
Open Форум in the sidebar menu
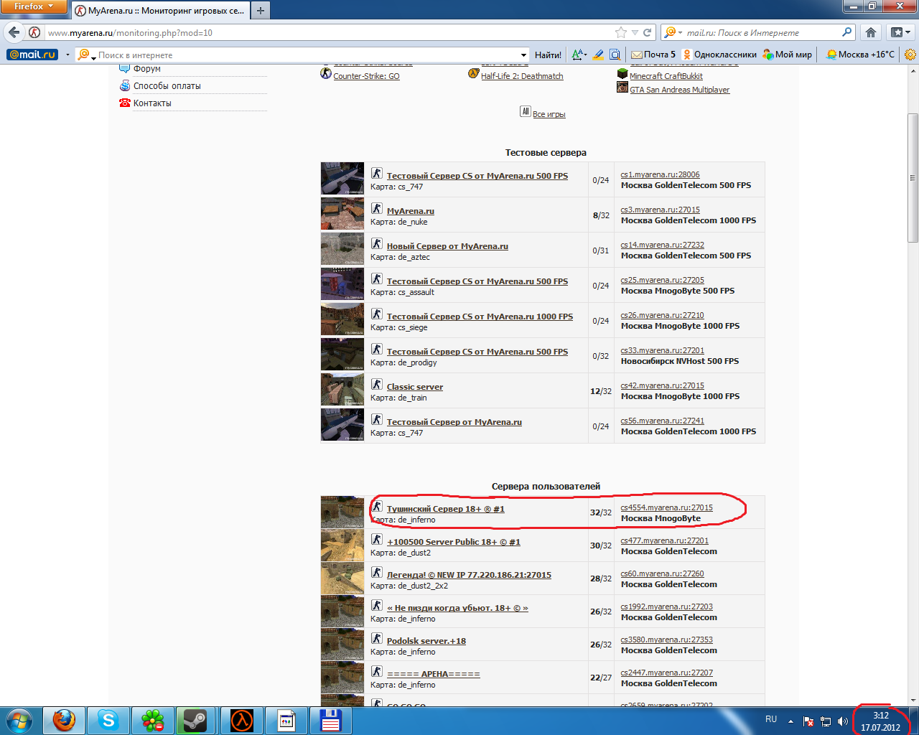coord(147,69)
